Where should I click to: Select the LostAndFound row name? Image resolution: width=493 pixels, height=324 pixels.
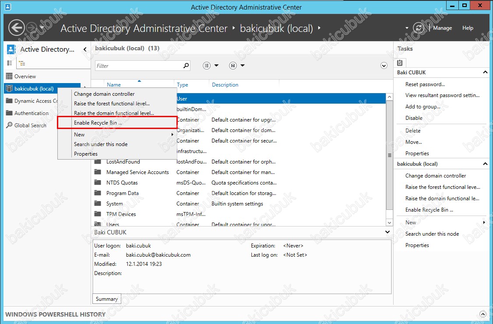click(123, 162)
